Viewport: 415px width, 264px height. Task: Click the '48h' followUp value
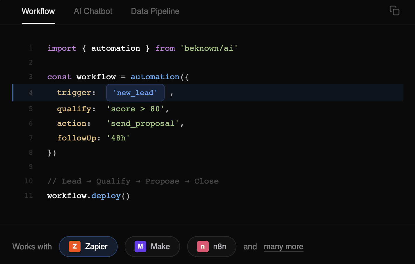118,138
